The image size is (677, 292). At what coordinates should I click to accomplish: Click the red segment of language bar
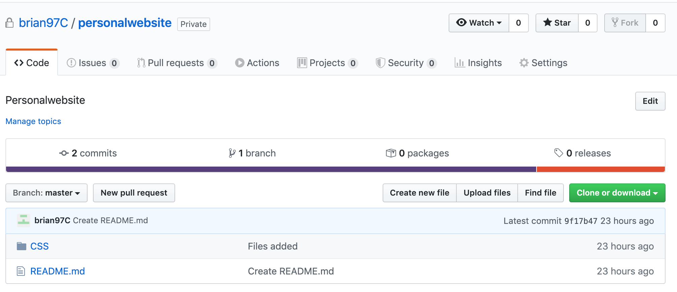(x=601, y=169)
